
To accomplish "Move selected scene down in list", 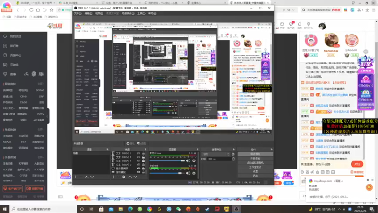I will 92,177.
